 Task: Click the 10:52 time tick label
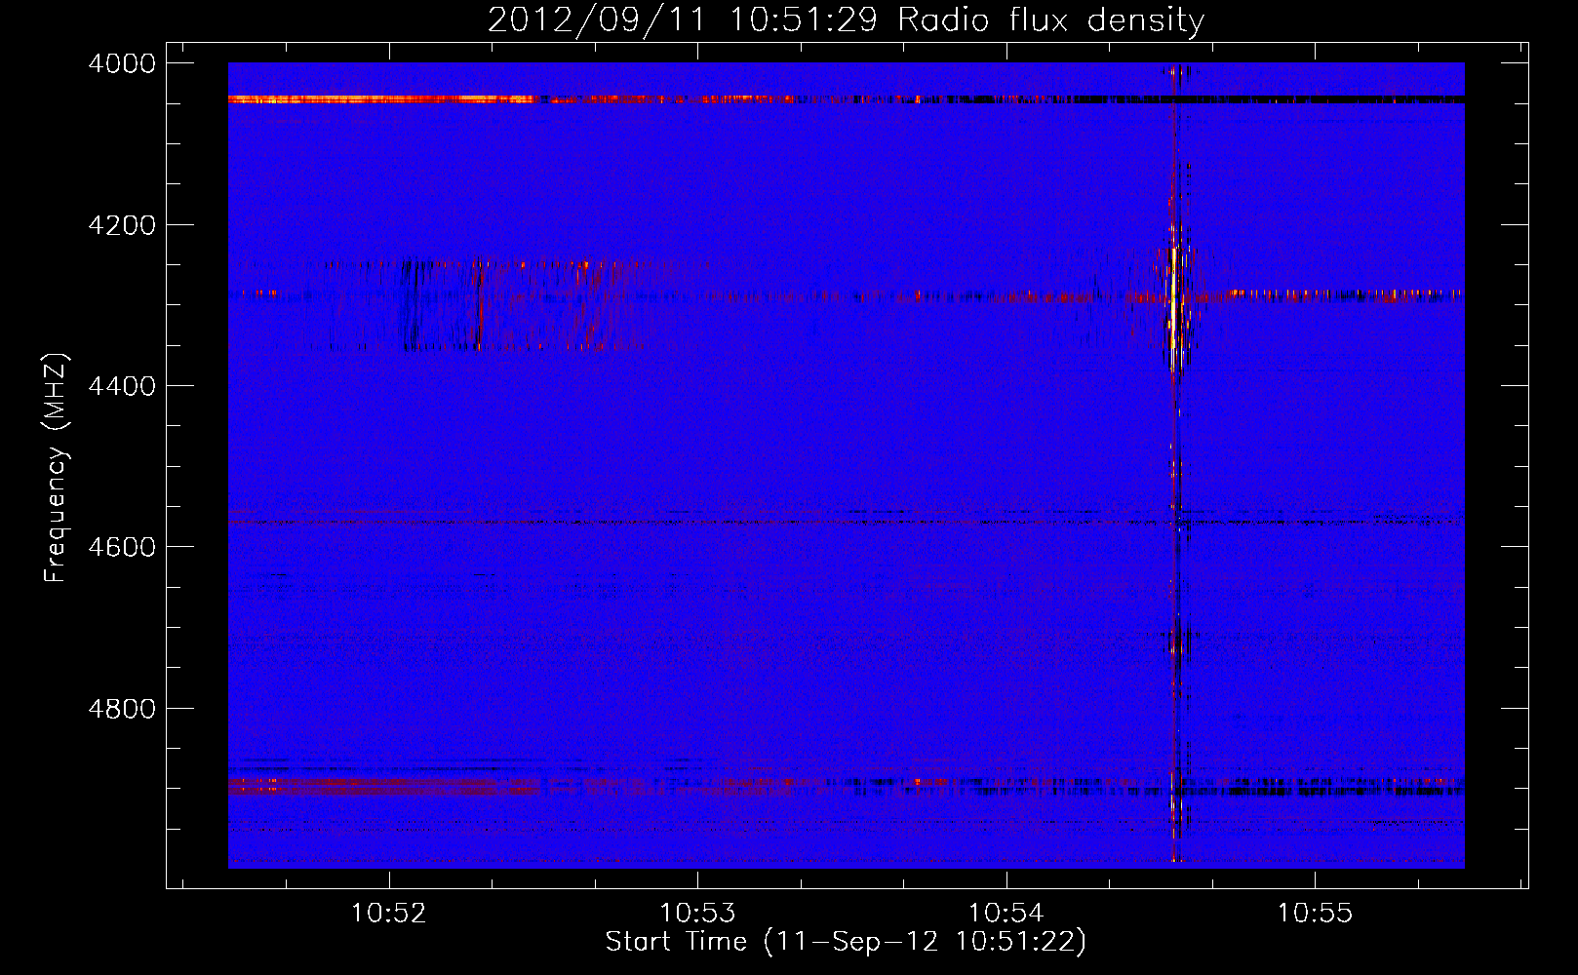[x=389, y=913]
